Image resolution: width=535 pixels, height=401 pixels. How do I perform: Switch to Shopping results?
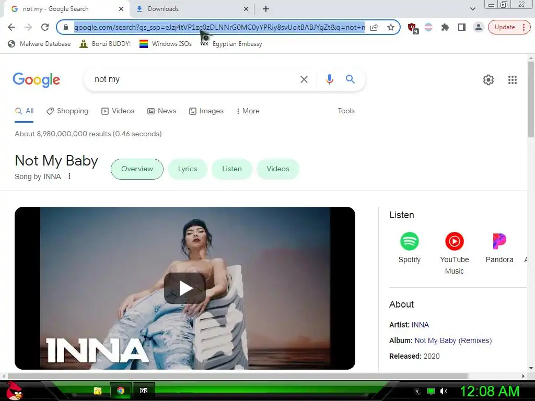click(x=67, y=111)
